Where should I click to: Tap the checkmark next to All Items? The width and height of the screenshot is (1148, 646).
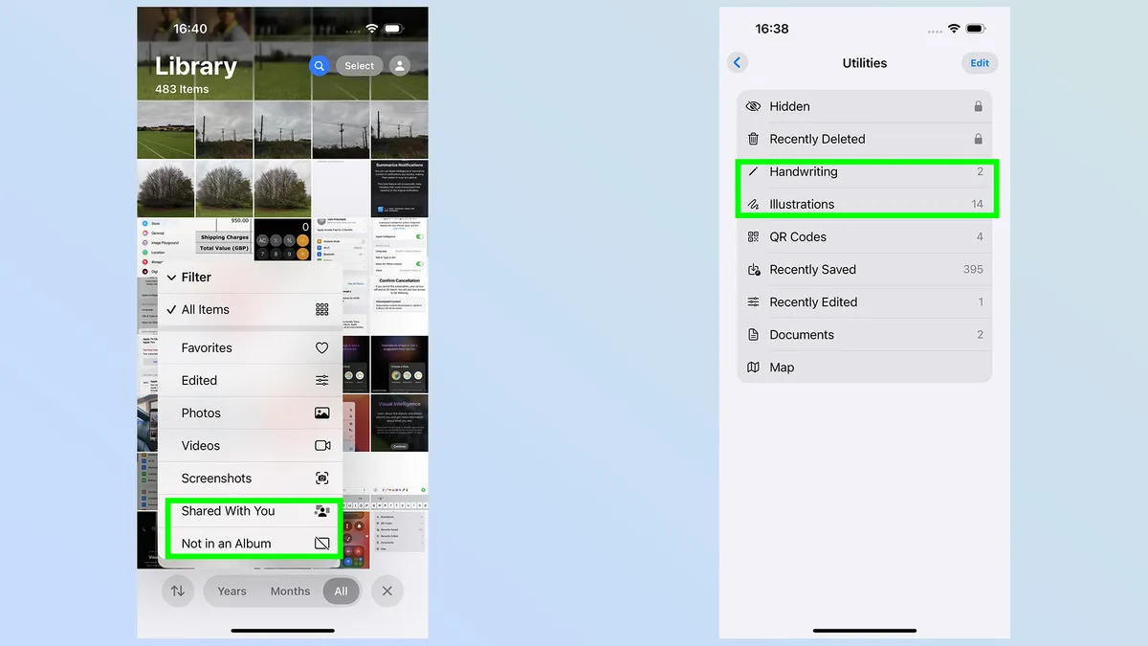pyautogui.click(x=170, y=309)
